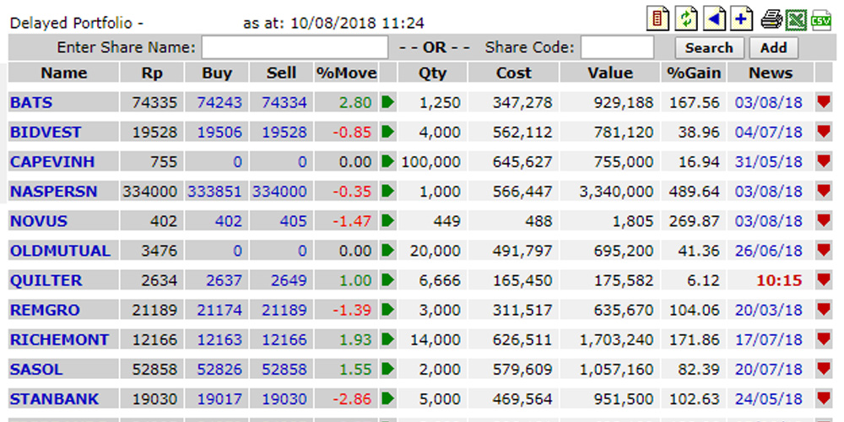Focus the Enter Share Name field
The height and width of the screenshot is (422, 844).
295,47
